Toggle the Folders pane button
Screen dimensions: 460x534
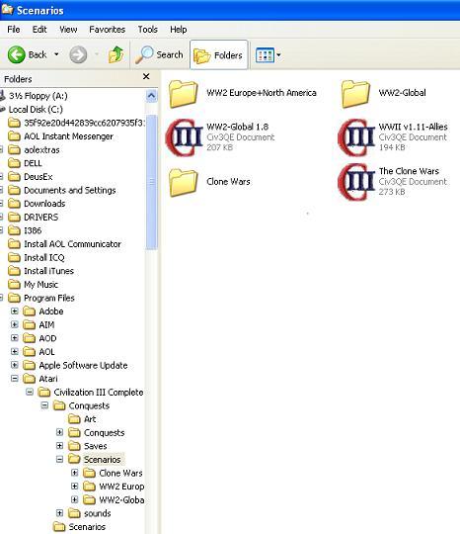[218, 54]
